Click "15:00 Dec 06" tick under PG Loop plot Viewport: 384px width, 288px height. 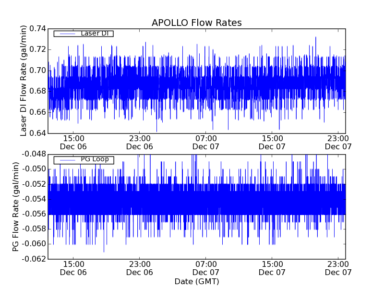tap(73, 268)
